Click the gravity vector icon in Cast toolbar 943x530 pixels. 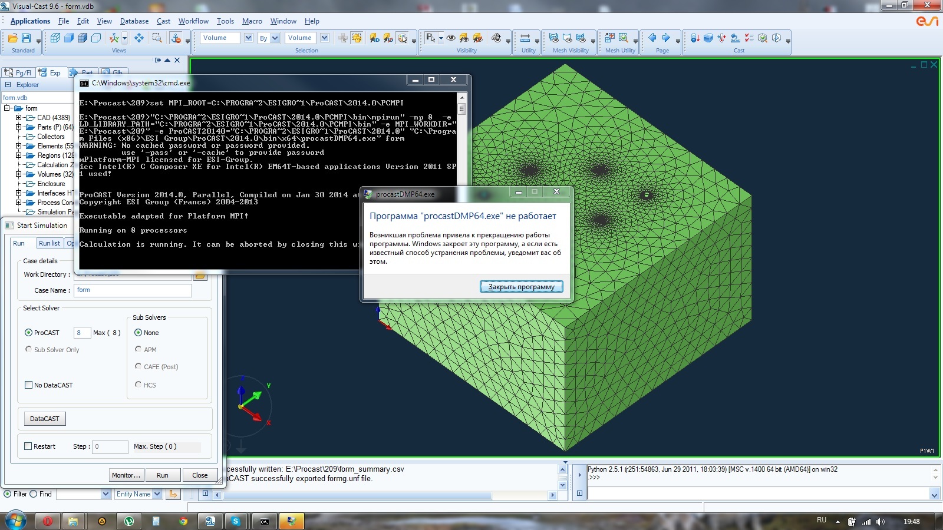point(695,38)
